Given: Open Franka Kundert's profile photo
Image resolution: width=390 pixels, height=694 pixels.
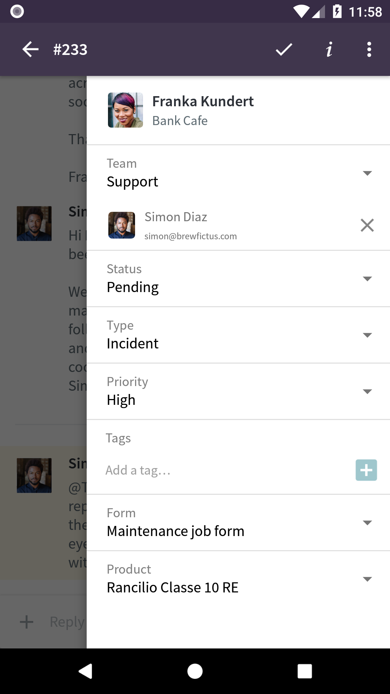Looking at the screenshot, I should coord(125,110).
